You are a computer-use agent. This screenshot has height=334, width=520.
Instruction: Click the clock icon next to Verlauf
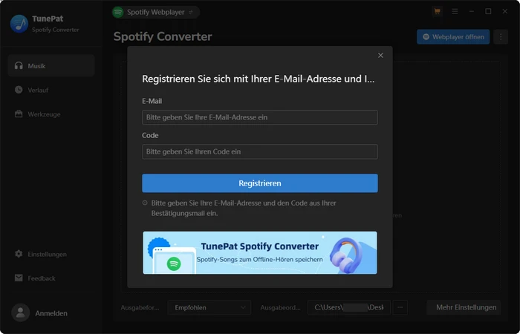click(x=19, y=90)
